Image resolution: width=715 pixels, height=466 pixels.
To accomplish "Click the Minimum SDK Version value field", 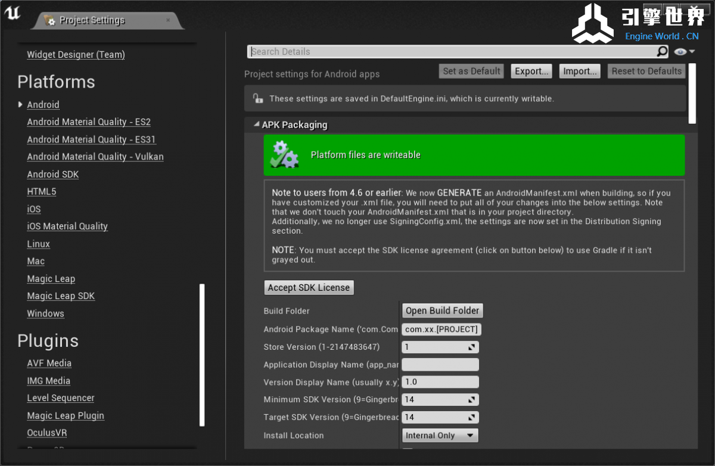I will tap(440, 400).
